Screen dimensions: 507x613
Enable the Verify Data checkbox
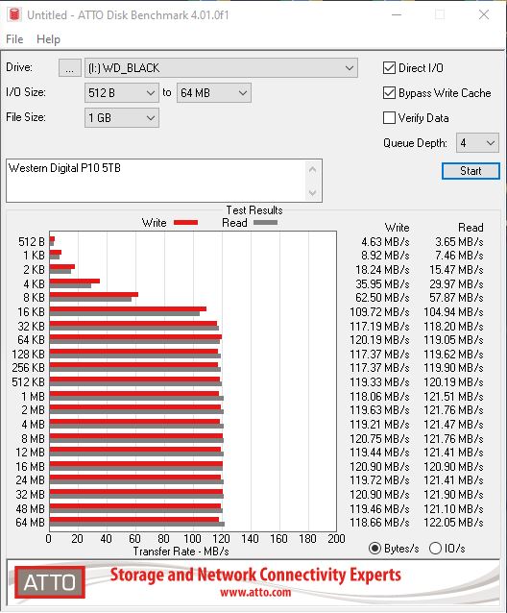389,118
